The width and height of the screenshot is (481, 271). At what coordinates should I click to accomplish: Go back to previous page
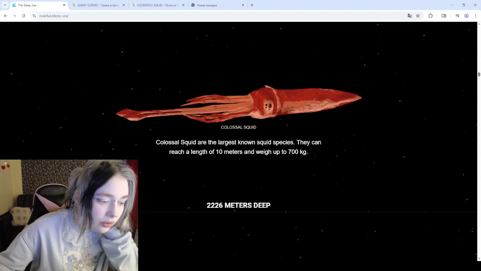point(6,16)
